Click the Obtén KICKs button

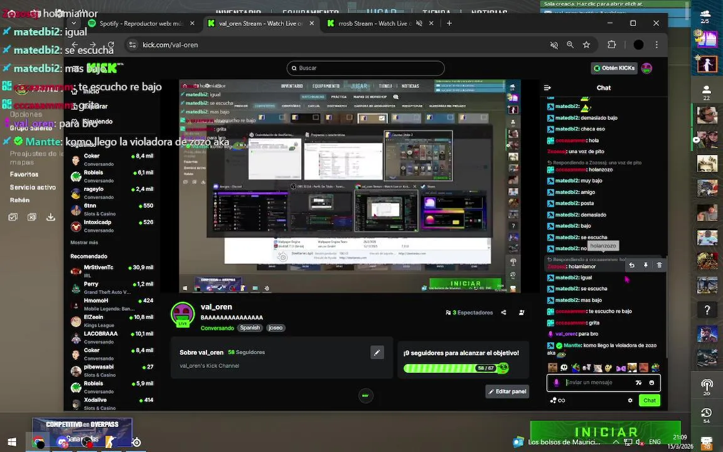614,68
